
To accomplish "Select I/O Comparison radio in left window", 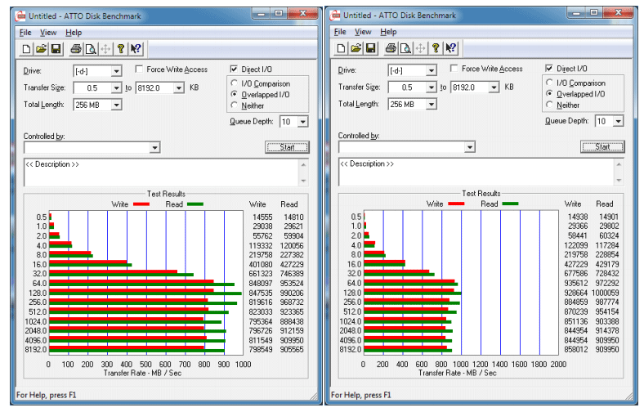I will 234,83.
